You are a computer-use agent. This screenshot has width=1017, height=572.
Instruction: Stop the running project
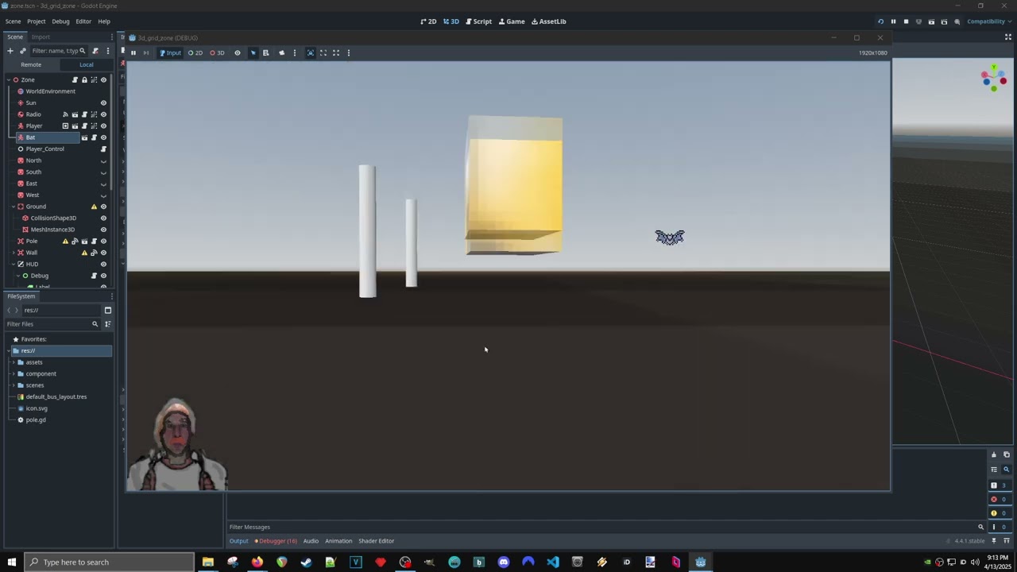coord(906,21)
